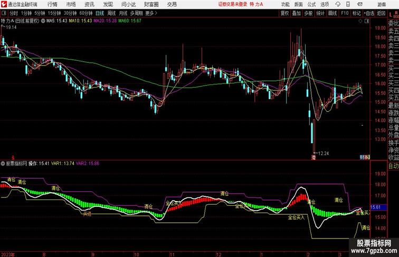Click the 返回 button
The width and height of the screenshot is (399, 257).
pos(381,13)
